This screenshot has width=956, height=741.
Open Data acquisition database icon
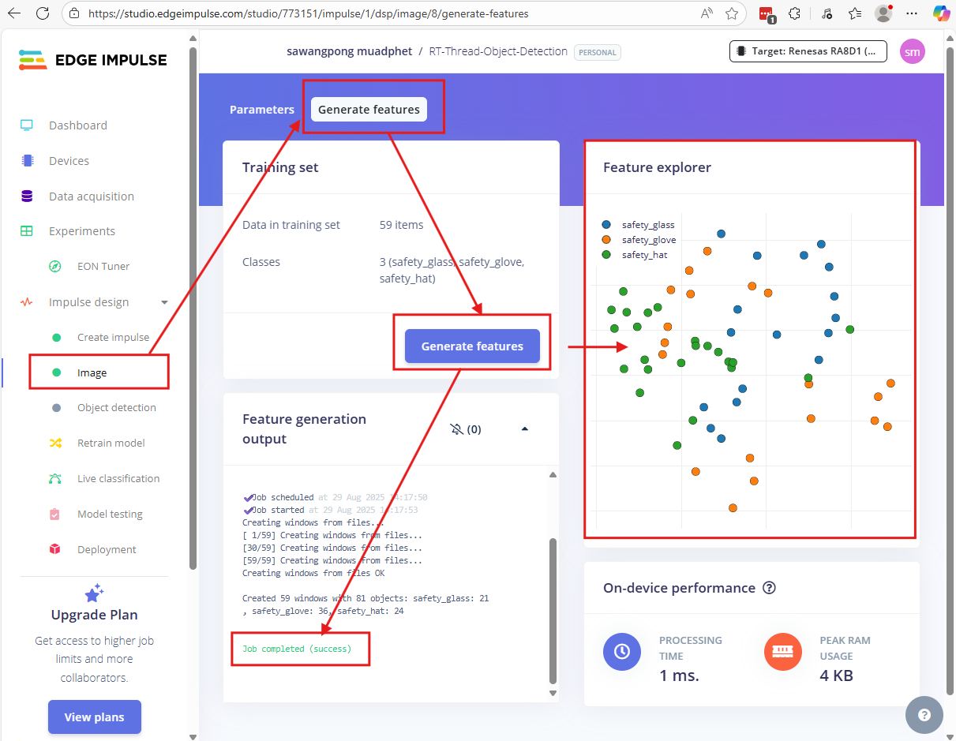27,196
